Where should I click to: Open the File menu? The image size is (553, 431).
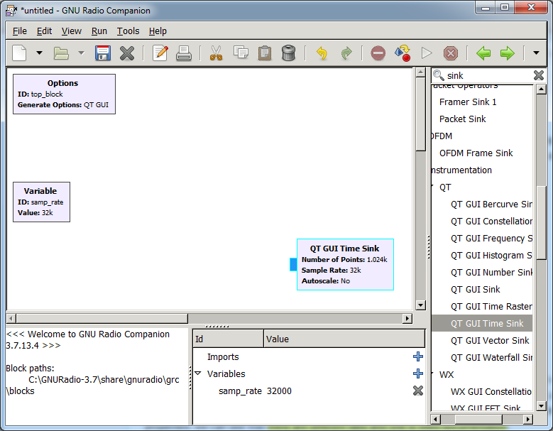pyautogui.click(x=20, y=31)
